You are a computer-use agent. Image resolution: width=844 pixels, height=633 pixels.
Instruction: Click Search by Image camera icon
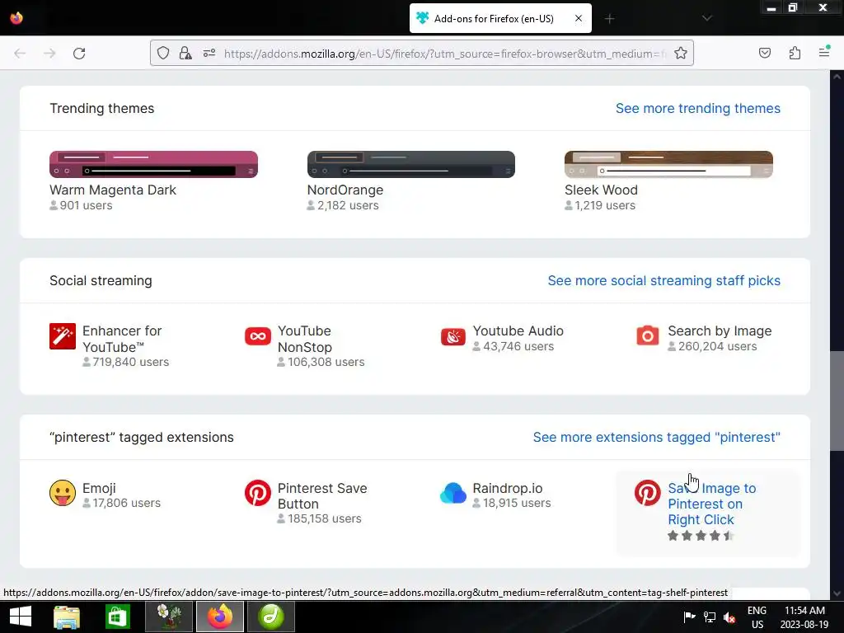(x=648, y=335)
